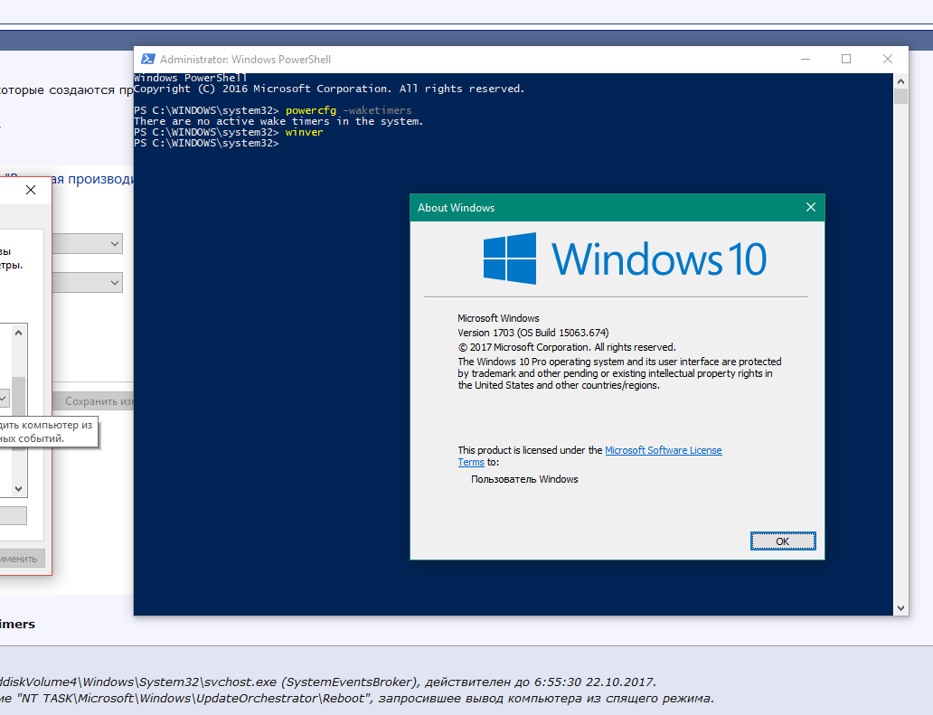
Task: Click OK in About Windows dialog
Action: (x=782, y=541)
